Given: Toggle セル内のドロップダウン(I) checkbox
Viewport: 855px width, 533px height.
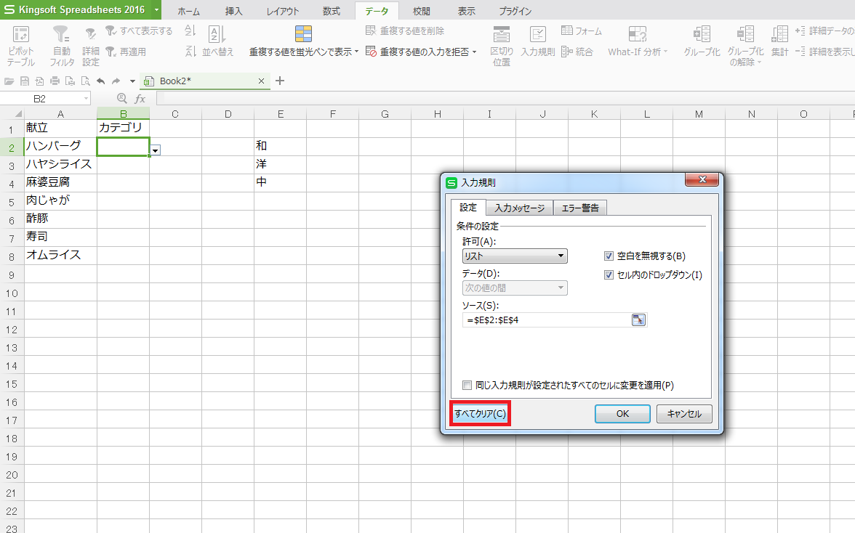Looking at the screenshot, I should pos(609,275).
